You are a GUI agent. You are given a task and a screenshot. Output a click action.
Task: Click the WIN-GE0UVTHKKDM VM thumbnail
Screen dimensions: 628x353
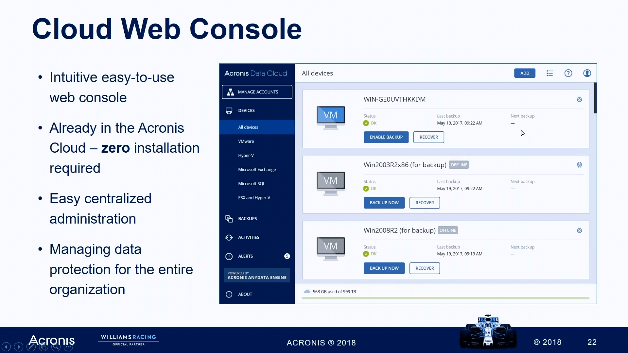[x=331, y=118]
